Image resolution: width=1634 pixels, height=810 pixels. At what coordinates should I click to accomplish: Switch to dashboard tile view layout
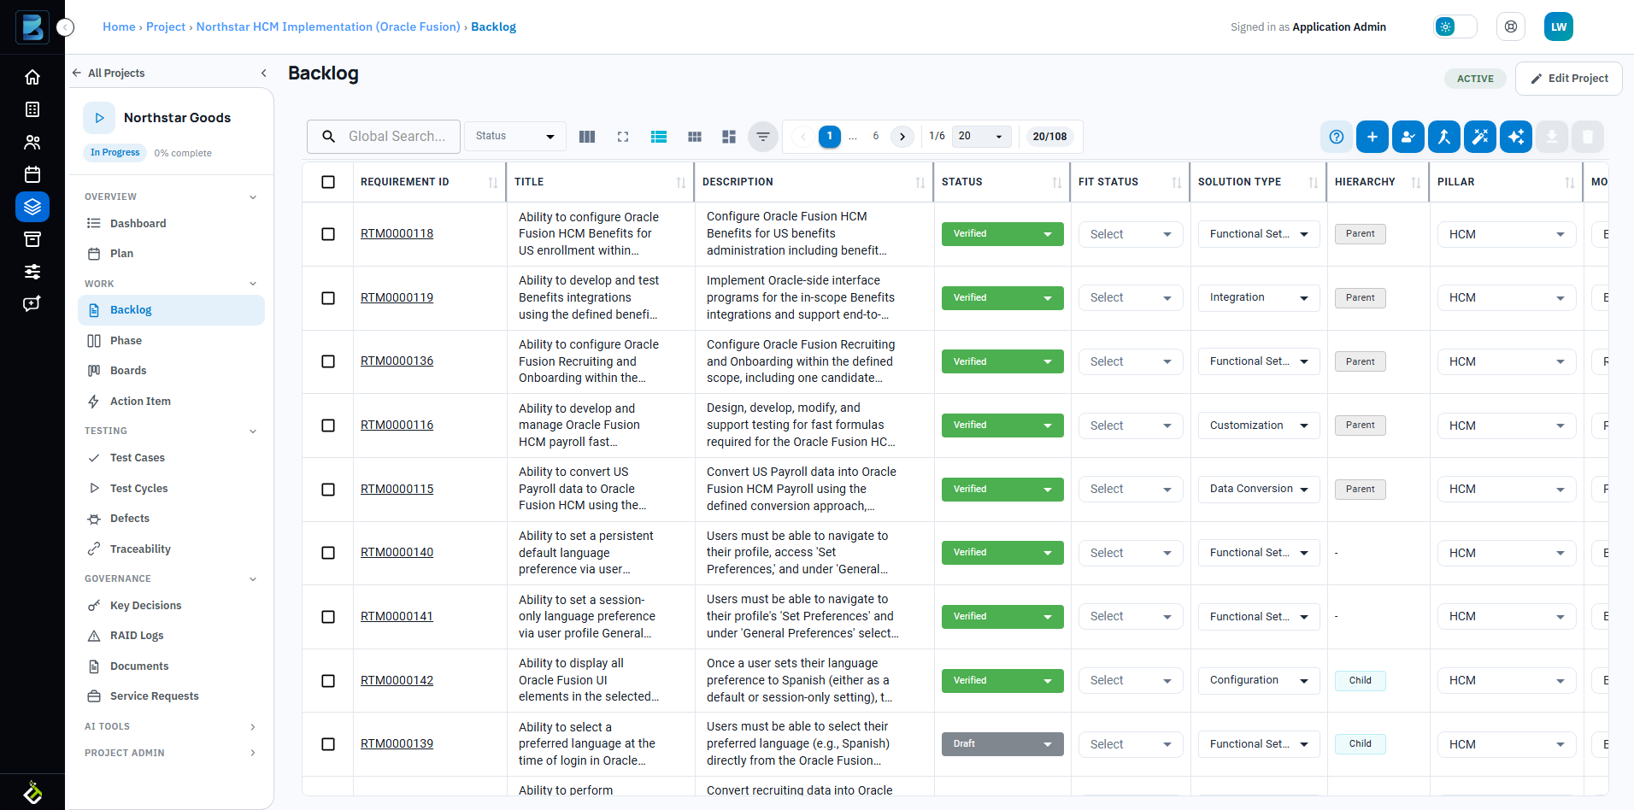[729, 137]
